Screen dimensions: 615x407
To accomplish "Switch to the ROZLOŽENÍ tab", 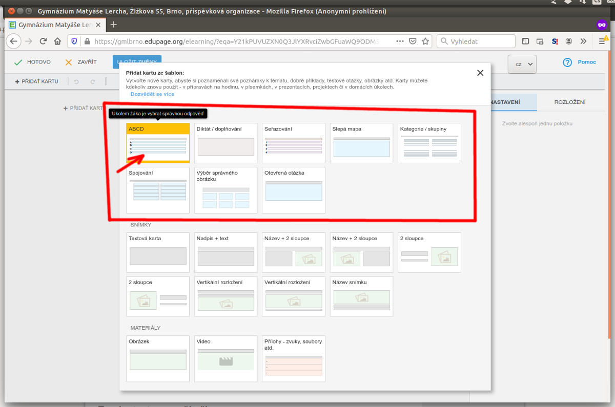I will point(569,102).
